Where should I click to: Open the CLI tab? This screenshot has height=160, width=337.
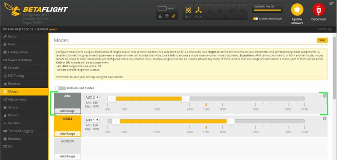[x=24, y=147]
